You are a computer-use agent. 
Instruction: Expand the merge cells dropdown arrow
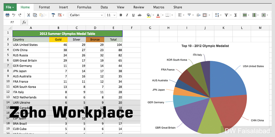pyautogui.click(x=209, y=15)
